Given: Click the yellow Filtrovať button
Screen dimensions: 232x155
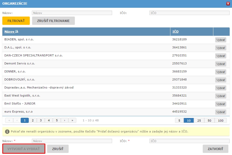Looking at the screenshot, I should tap(16, 21).
